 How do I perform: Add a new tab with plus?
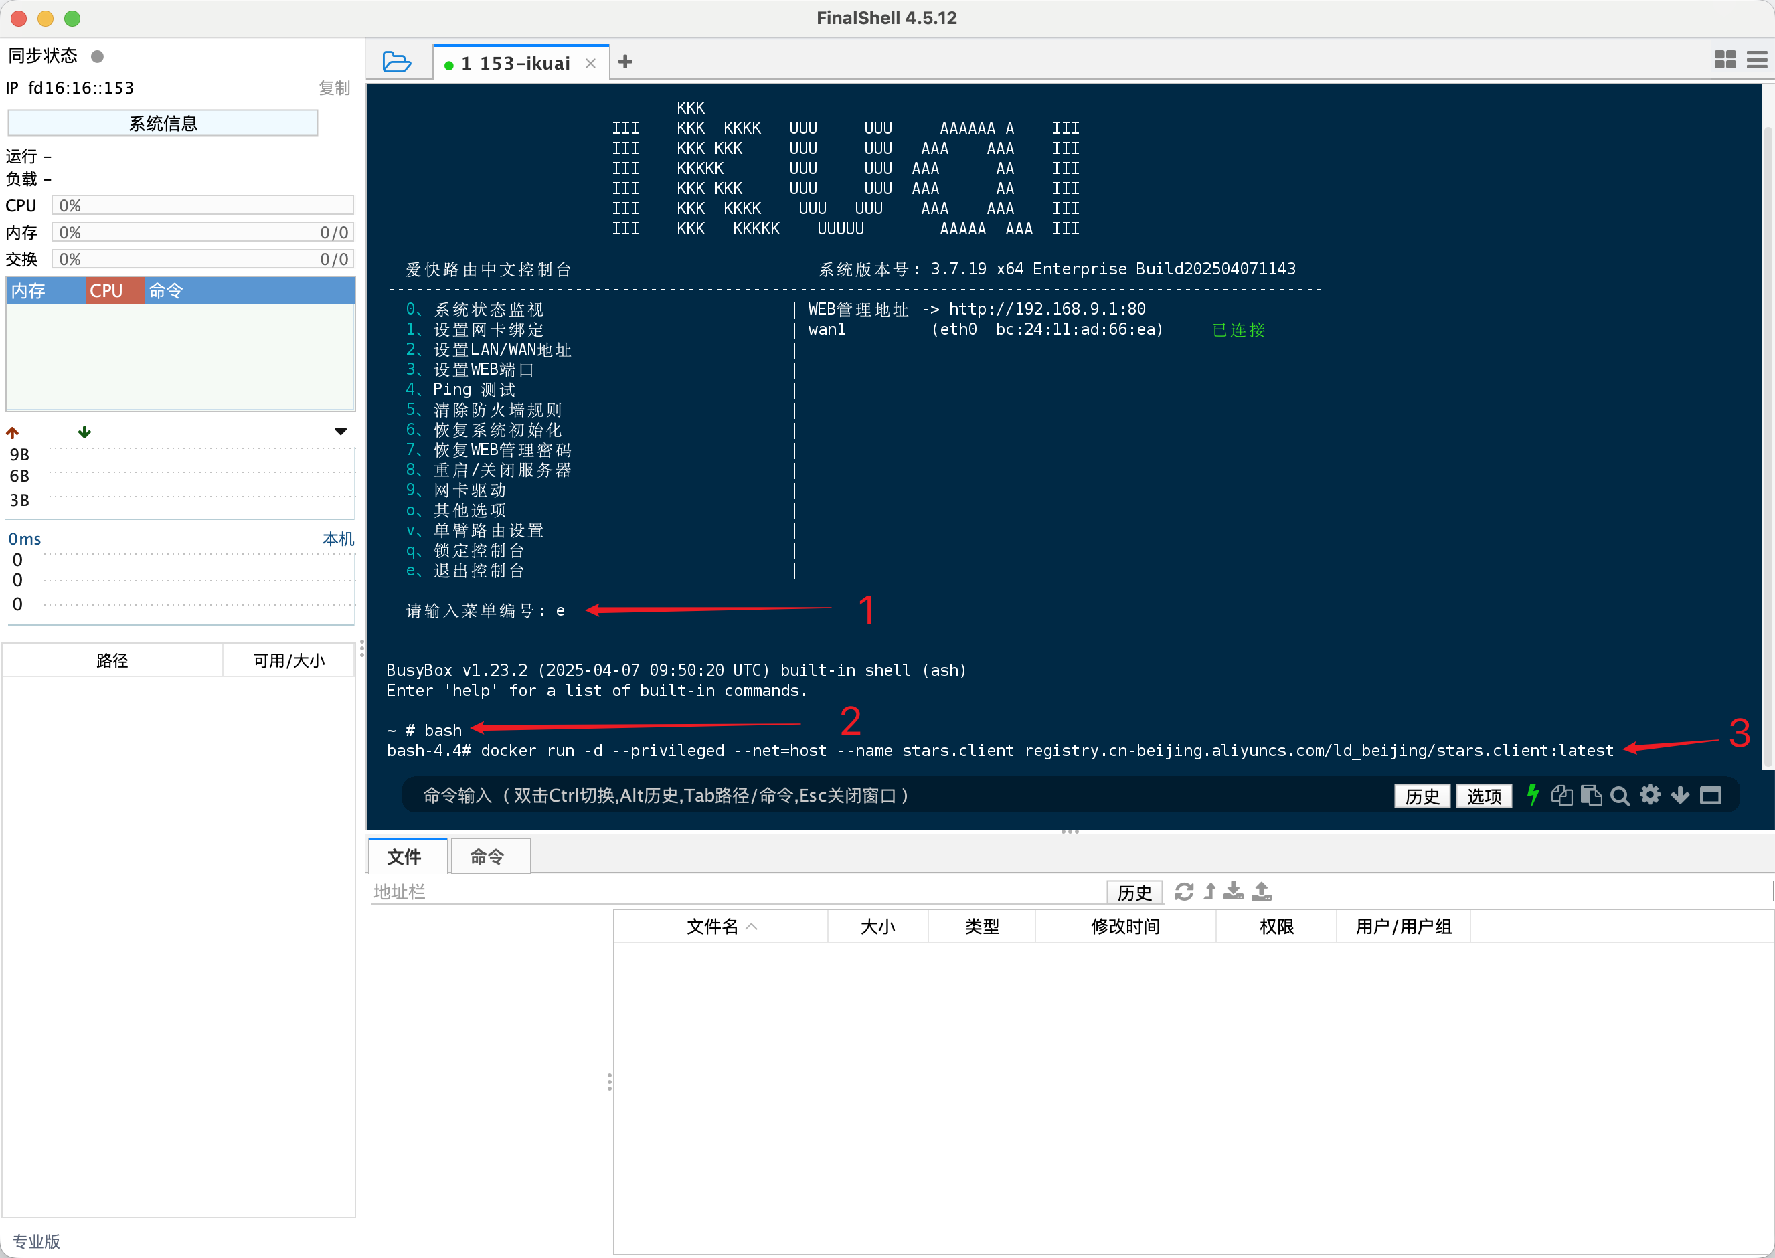pyautogui.click(x=625, y=62)
